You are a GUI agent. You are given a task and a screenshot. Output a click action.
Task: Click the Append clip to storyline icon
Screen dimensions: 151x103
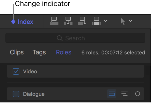pos(82,21)
